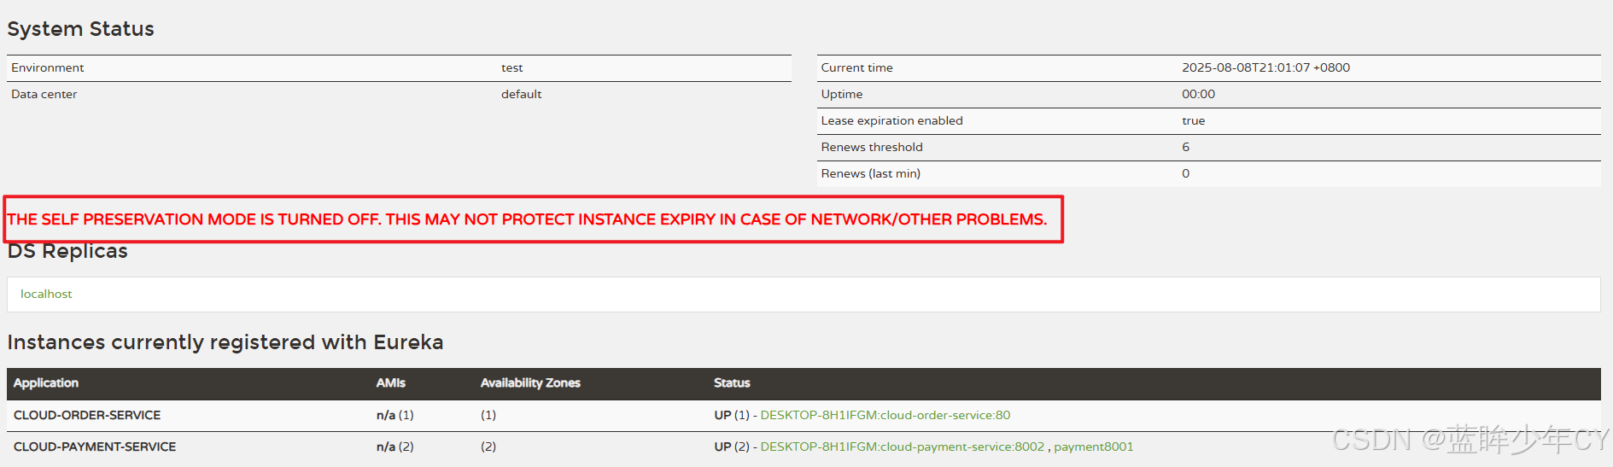Select the uptime value 00:00
Image resolution: width=1613 pixels, height=467 pixels.
(x=1199, y=94)
